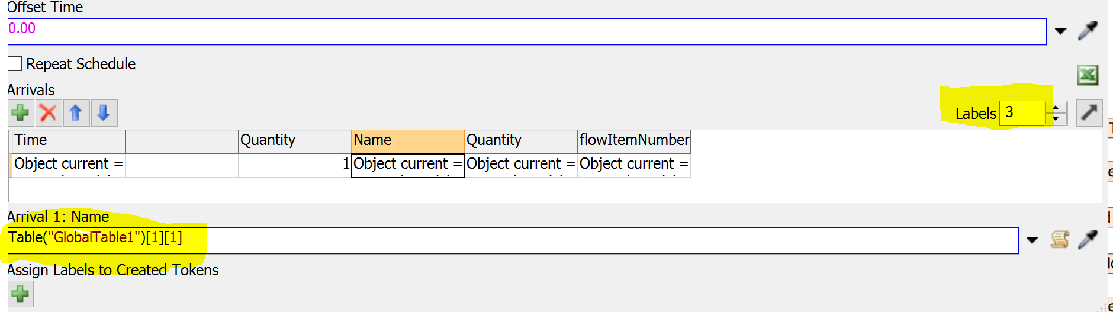Viewport: 1113px width, 312px height.
Task: Click the green plus Add Arrival icon
Action: [21, 113]
